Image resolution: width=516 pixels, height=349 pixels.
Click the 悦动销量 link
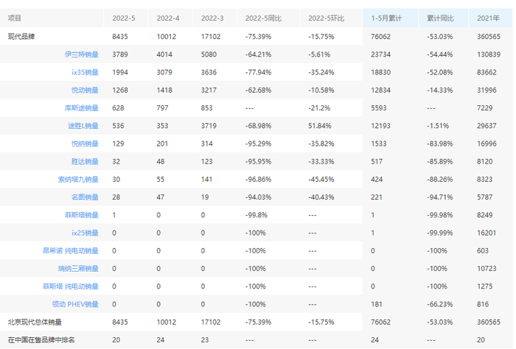85,90
